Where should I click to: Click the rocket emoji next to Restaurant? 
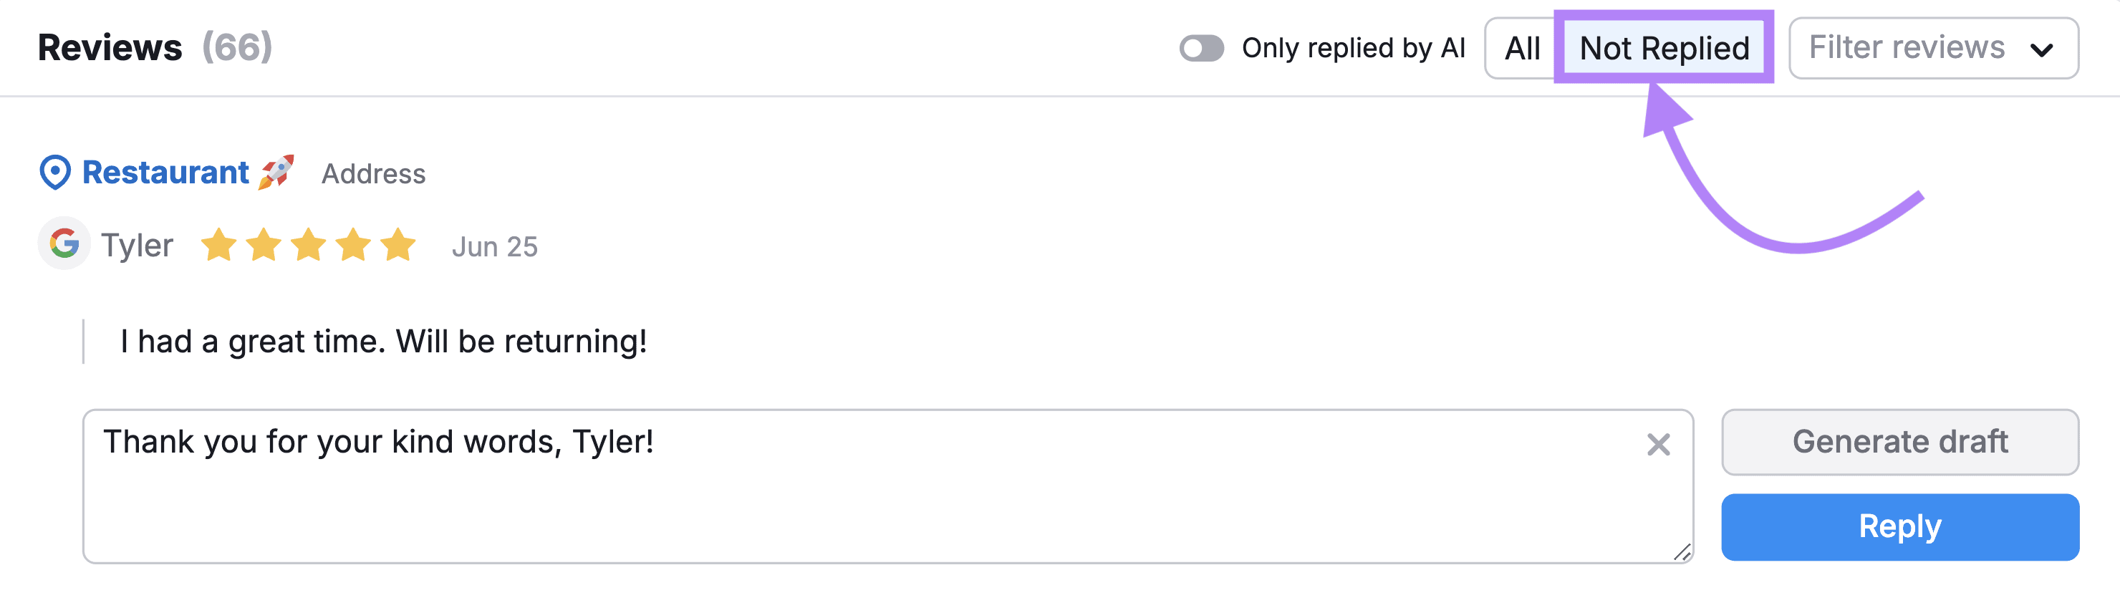point(276,172)
